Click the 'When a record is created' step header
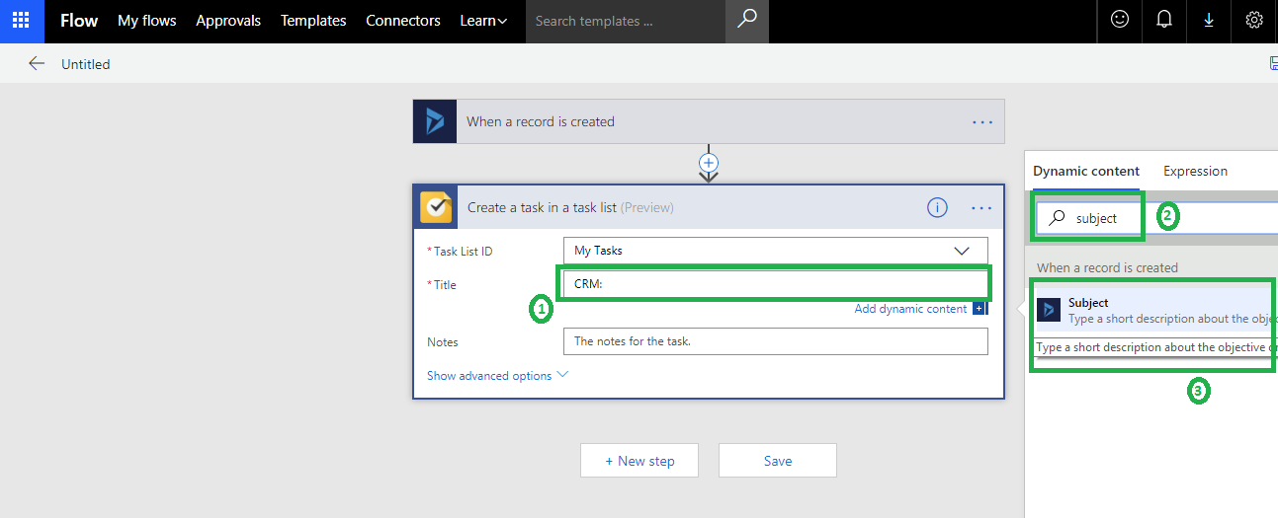The width and height of the screenshot is (1278, 518). tap(709, 121)
